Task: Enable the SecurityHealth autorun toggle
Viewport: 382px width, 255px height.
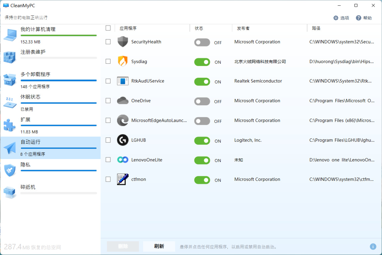Action: [x=202, y=42]
